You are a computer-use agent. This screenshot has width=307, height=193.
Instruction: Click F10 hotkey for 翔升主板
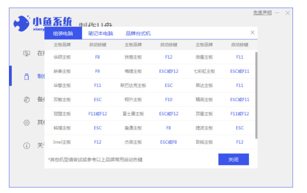(x=169, y=100)
